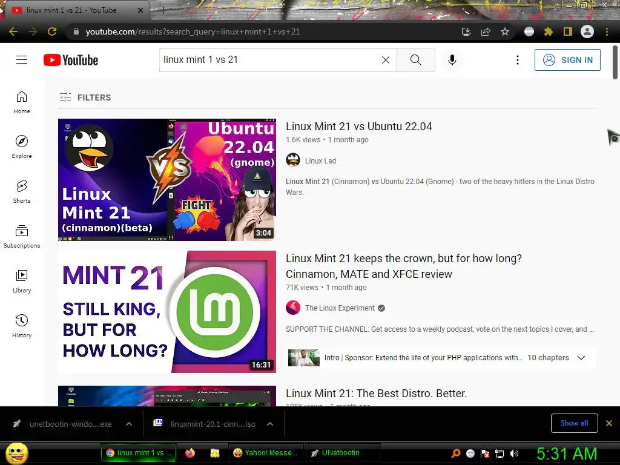Click the address bar URL

tap(193, 31)
